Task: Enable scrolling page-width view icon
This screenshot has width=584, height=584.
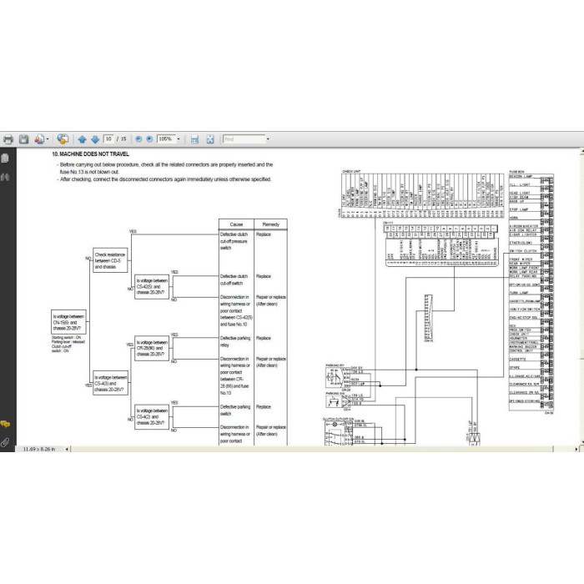Action: tap(194, 139)
